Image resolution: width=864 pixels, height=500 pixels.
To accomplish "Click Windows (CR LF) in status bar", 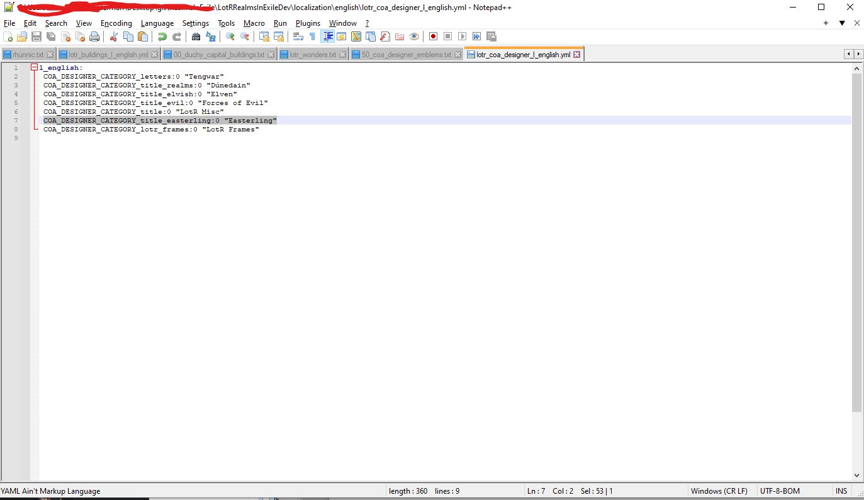I will coord(719,491).
